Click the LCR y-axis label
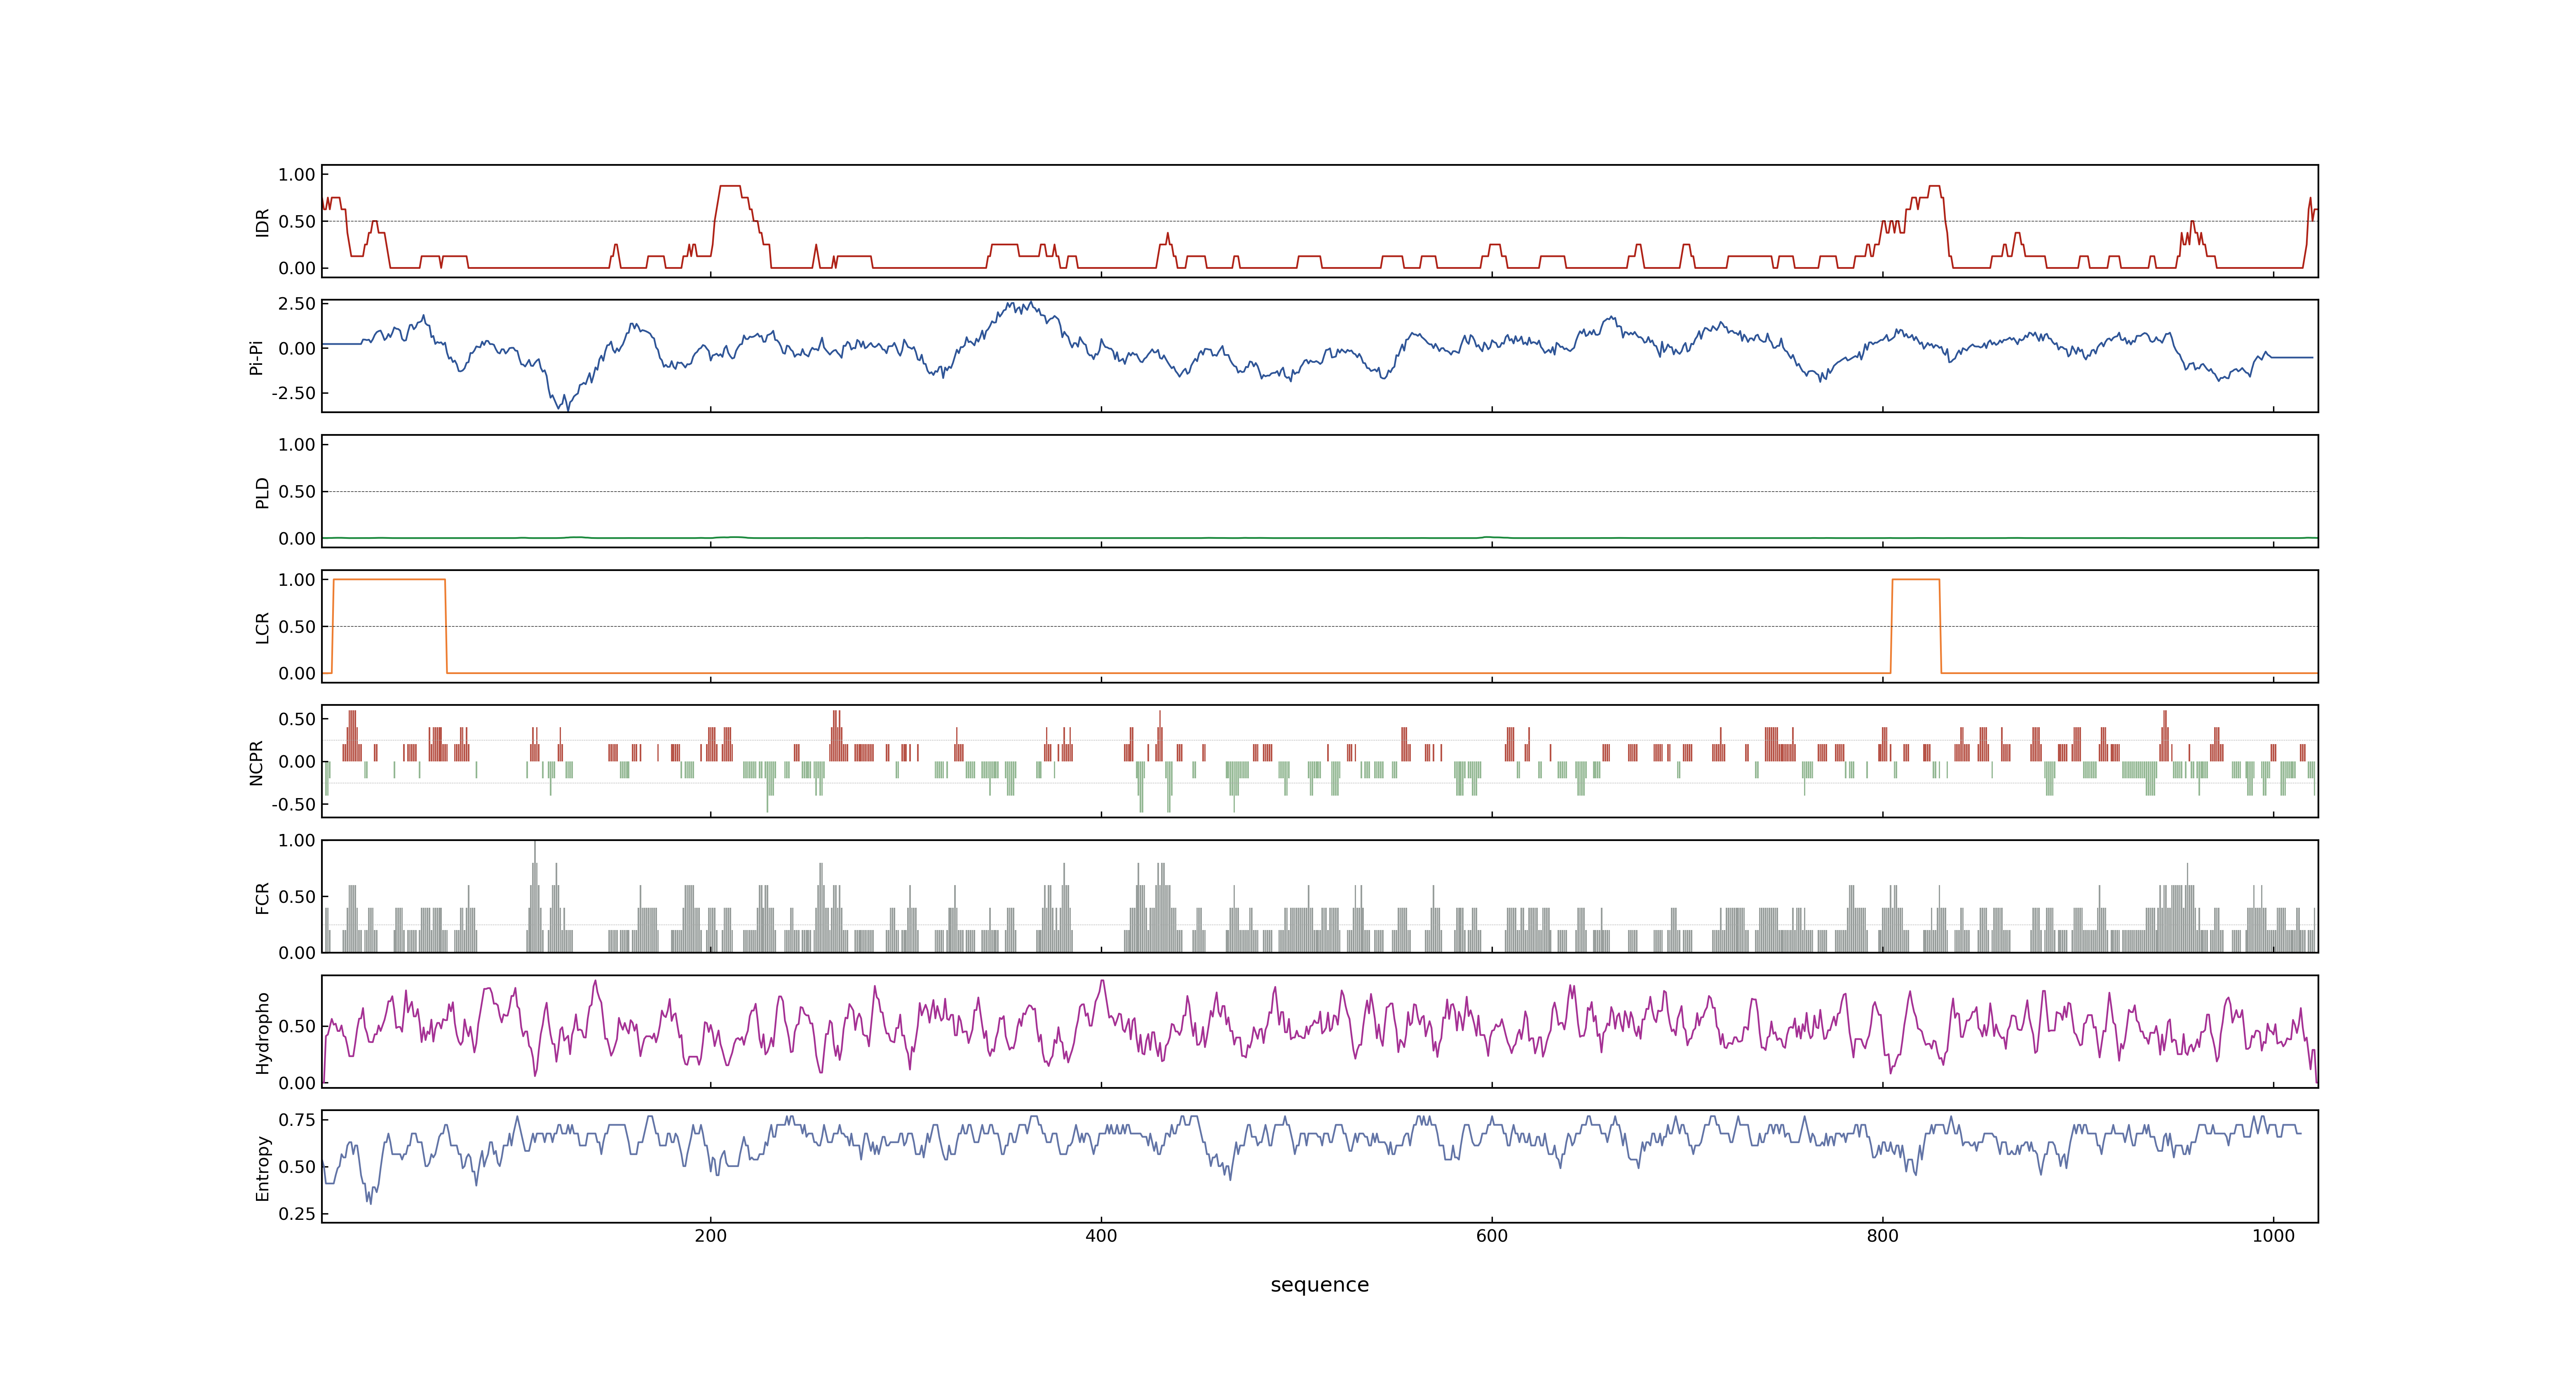This screenshot has width=2576, height=1374. (262, 627)
